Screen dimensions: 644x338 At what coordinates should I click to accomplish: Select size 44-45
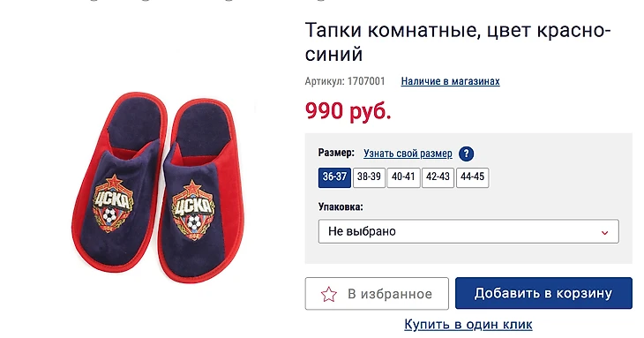coord(472,177)
